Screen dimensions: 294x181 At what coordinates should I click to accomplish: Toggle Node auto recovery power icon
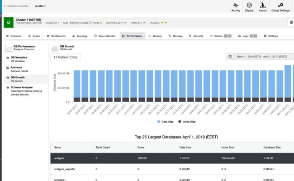[x=101, y=23]
